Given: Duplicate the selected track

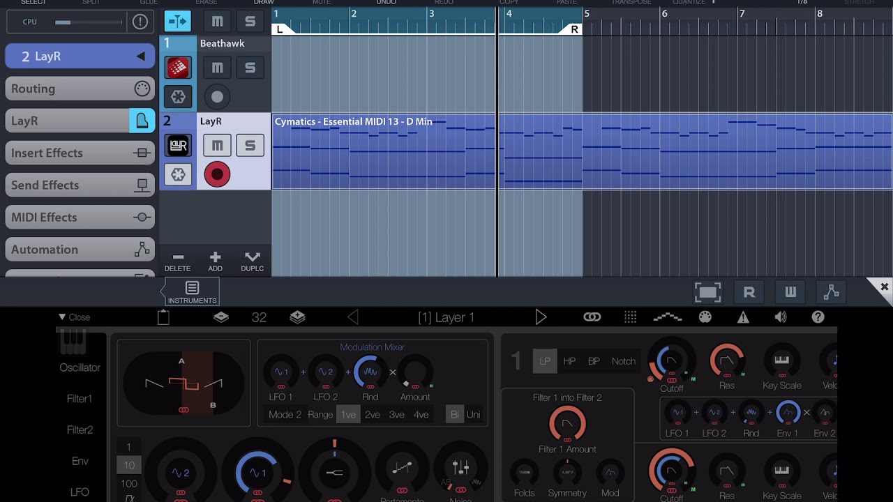Looking at the screenshot, I should [x=253, y=261].
